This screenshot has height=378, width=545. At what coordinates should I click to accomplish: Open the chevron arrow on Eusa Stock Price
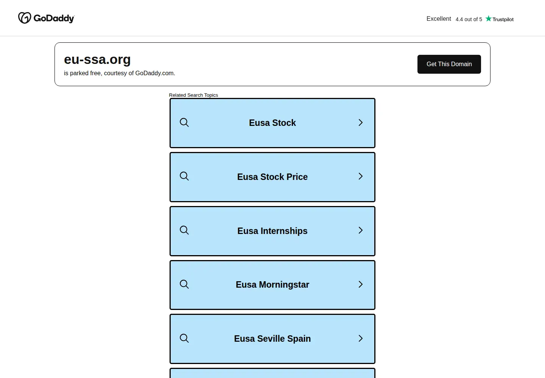click(x=361, y=176)
